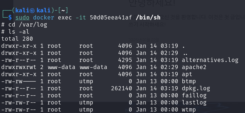Click the 안녕하세요! heading in background page
245x113 pixels.
tap(151, 3)
